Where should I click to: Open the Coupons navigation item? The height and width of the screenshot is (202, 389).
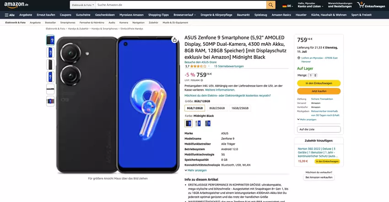[x=65, y=15]
